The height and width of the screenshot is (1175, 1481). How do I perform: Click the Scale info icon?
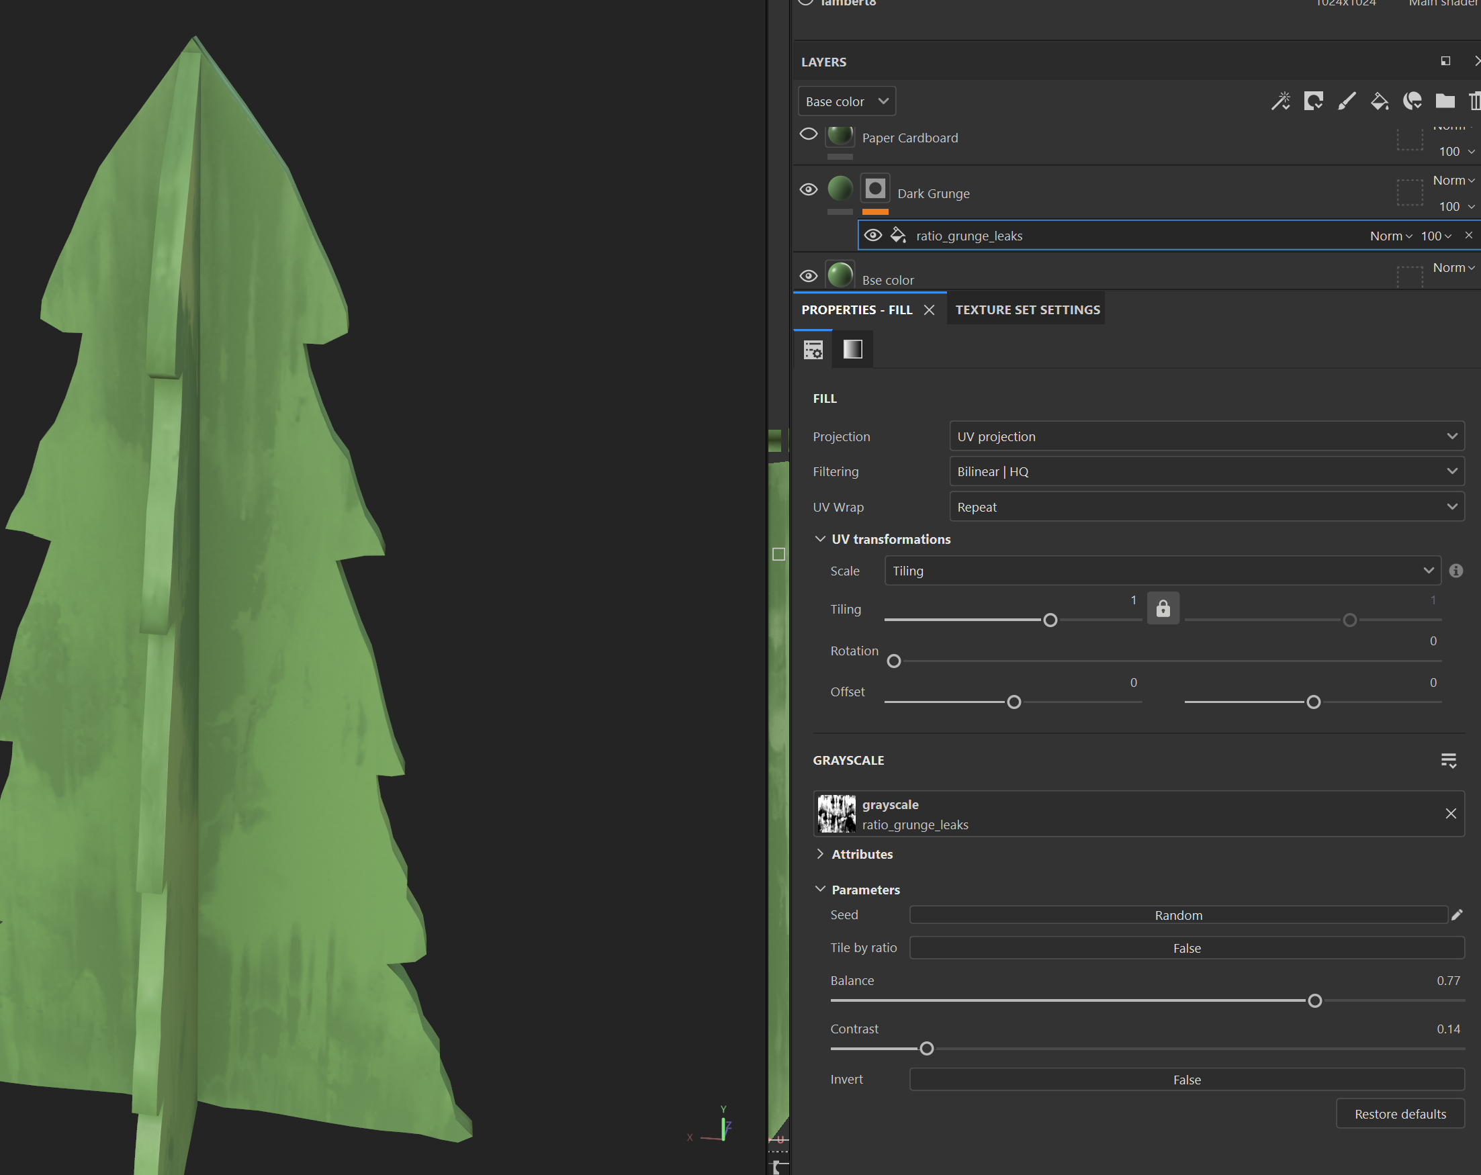tap(1455, 571)
